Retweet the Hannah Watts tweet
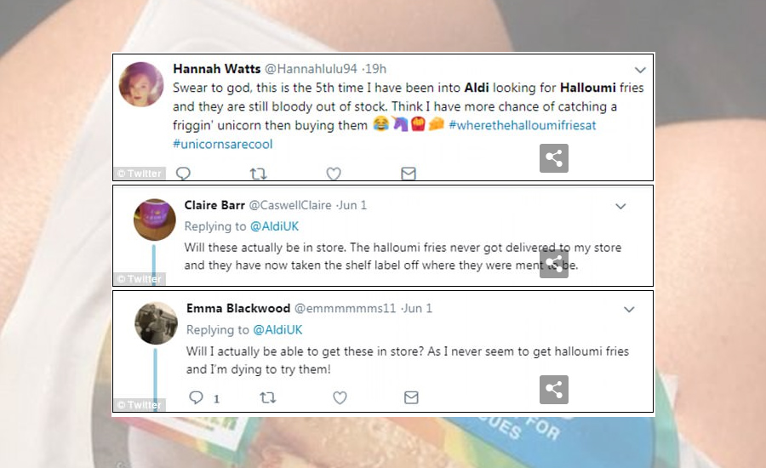The width and height of the screenshot is (766, 468). tap(258, 174)
